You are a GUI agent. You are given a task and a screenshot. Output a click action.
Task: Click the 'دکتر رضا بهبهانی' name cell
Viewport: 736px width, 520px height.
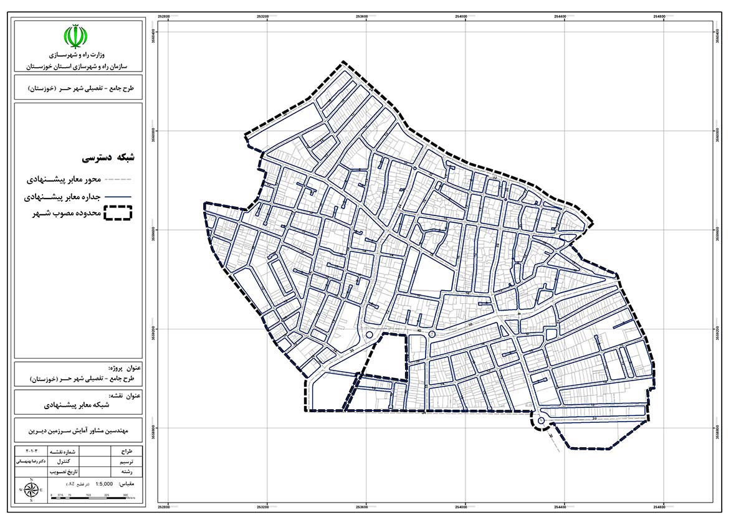pyautogui.click(x=31, y=461)
